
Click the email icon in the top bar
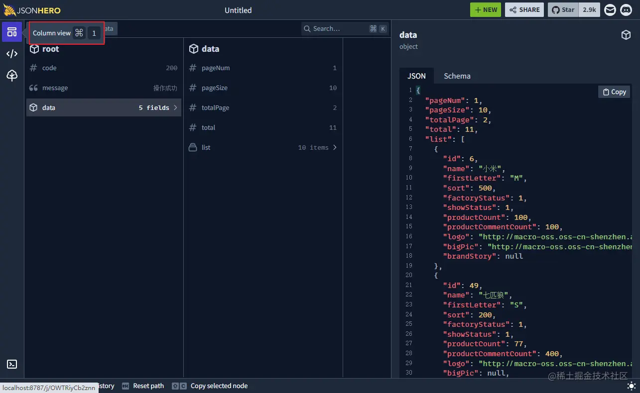pos(610,9)
